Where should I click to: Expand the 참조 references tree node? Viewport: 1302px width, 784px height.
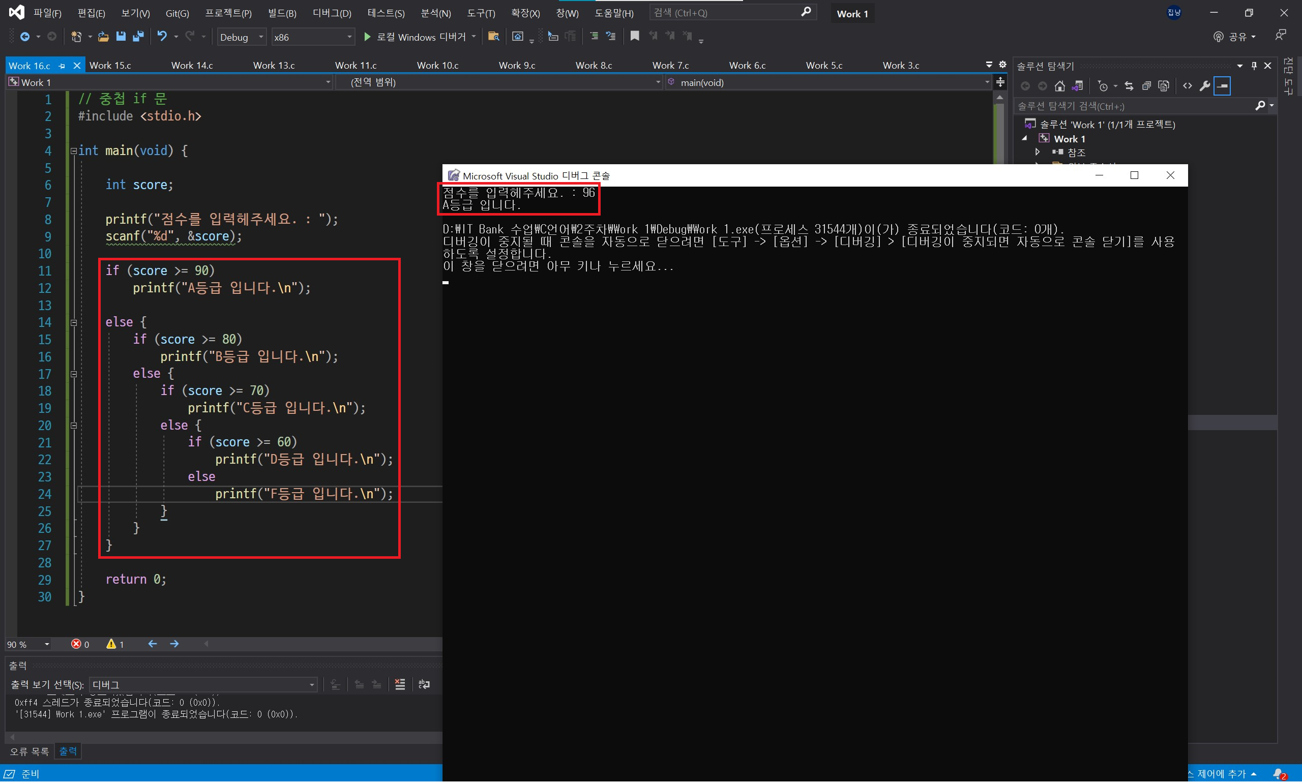1038,153
